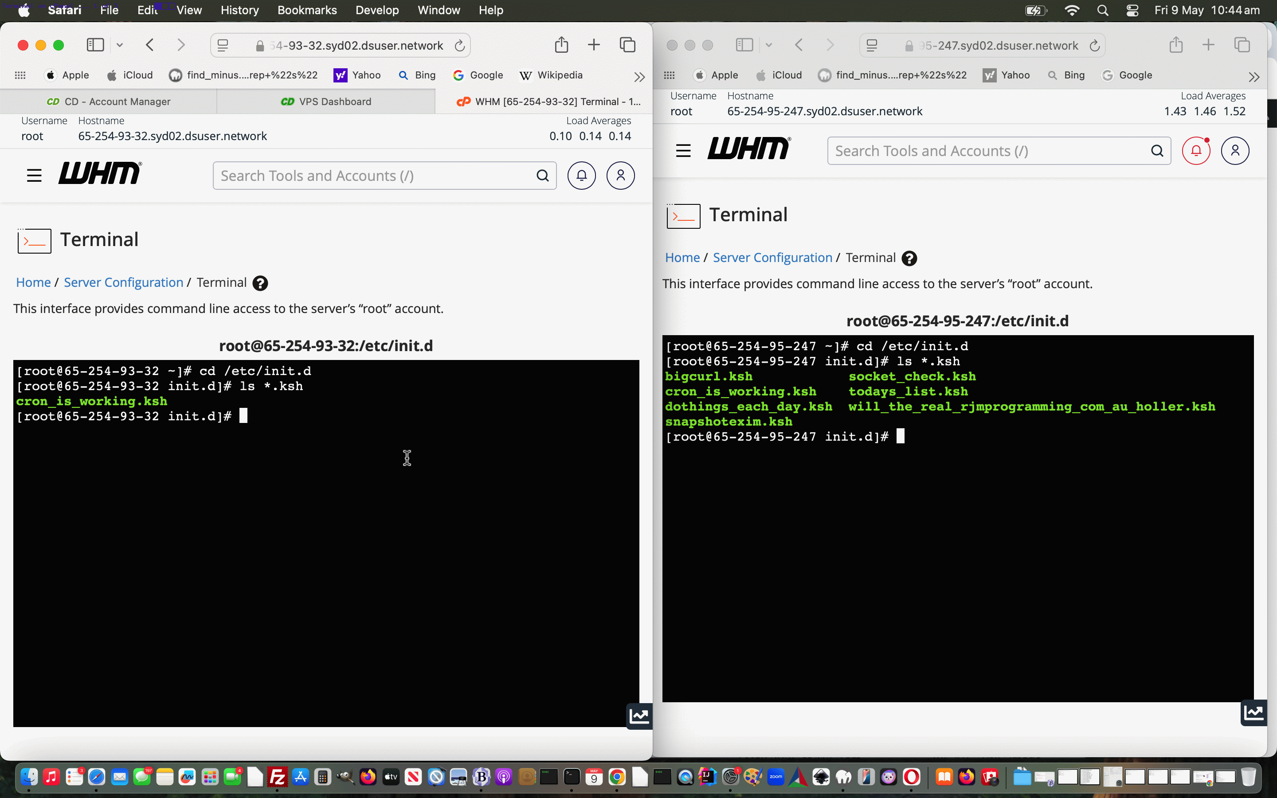Switch to CD - Account Manager tab
The height and width of the screenshot is (798, 1277).
[108, 102]
